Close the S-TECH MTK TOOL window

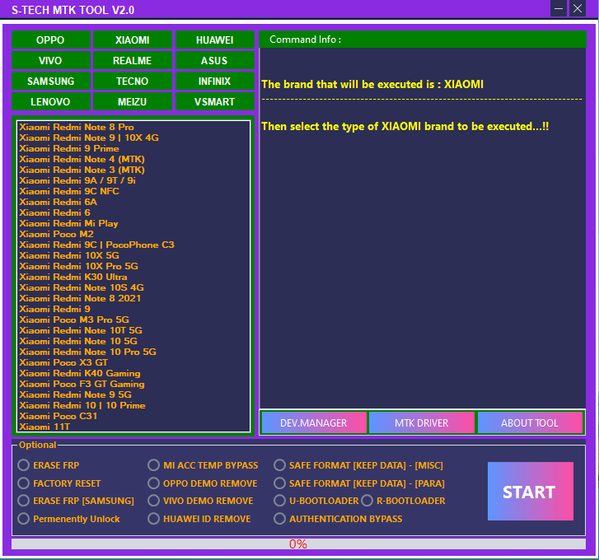click(x=578, y=8)
